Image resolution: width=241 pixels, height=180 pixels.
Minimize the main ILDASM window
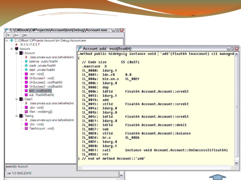[113, 30]
